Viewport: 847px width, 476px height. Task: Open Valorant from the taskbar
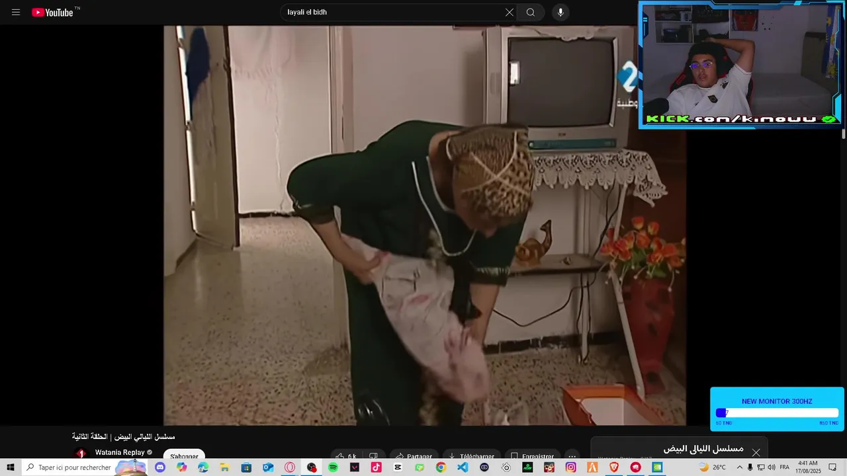click(x=355, y=467)
